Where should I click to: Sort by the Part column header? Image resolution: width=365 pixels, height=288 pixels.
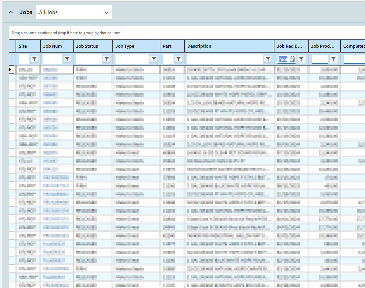click(x=172, y=46)
